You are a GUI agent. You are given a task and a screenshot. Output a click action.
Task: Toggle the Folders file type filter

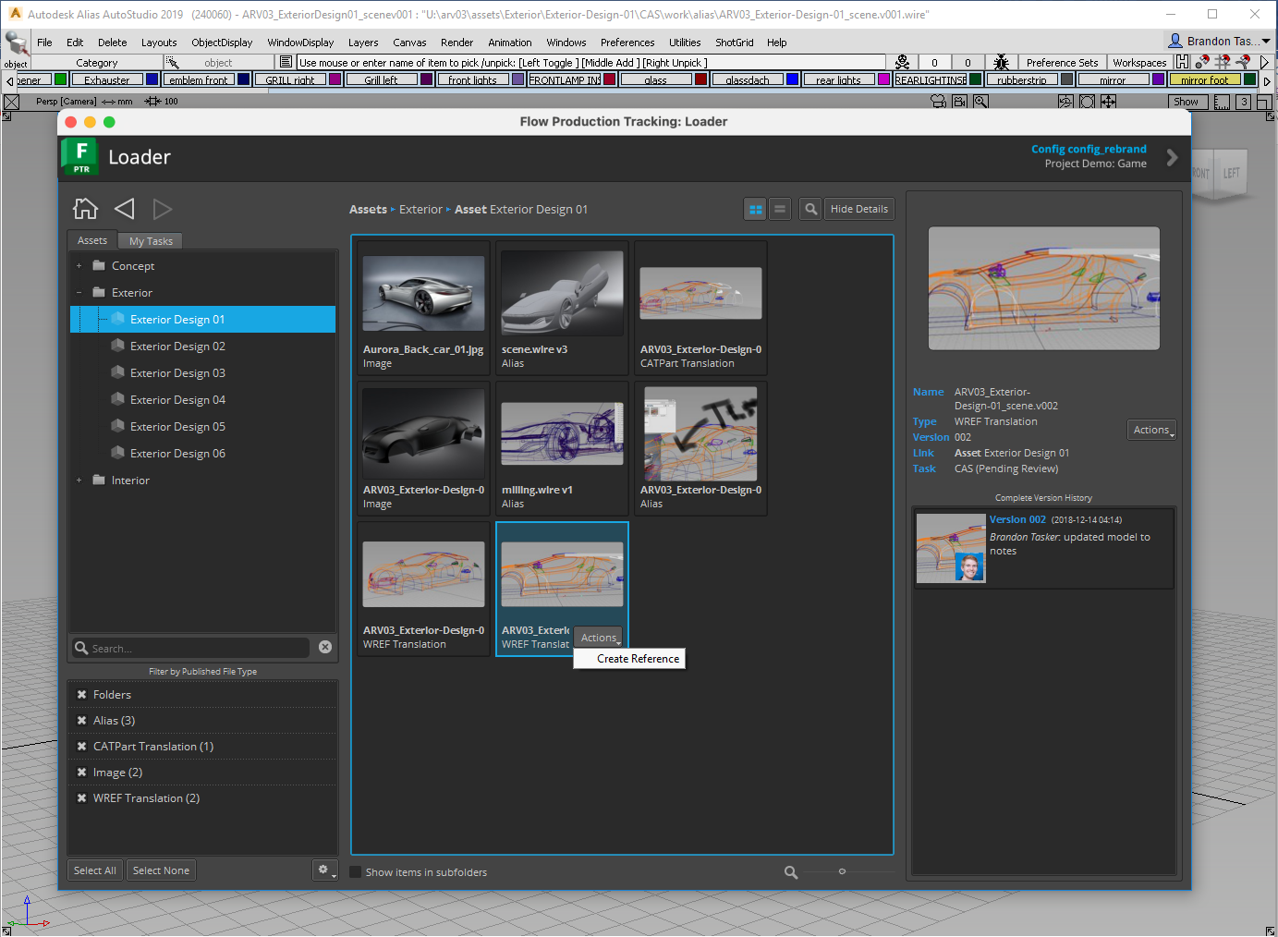point(82,695)
